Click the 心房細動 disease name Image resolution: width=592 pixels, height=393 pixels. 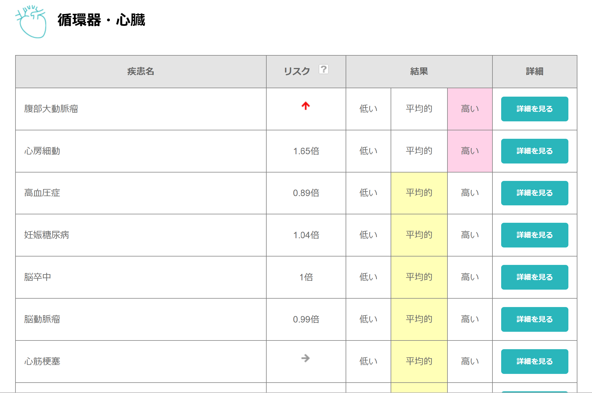click(x=42, y=151)
